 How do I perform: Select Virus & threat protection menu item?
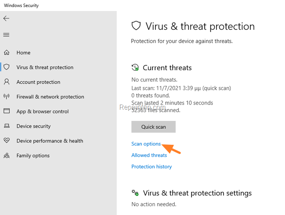45,67
